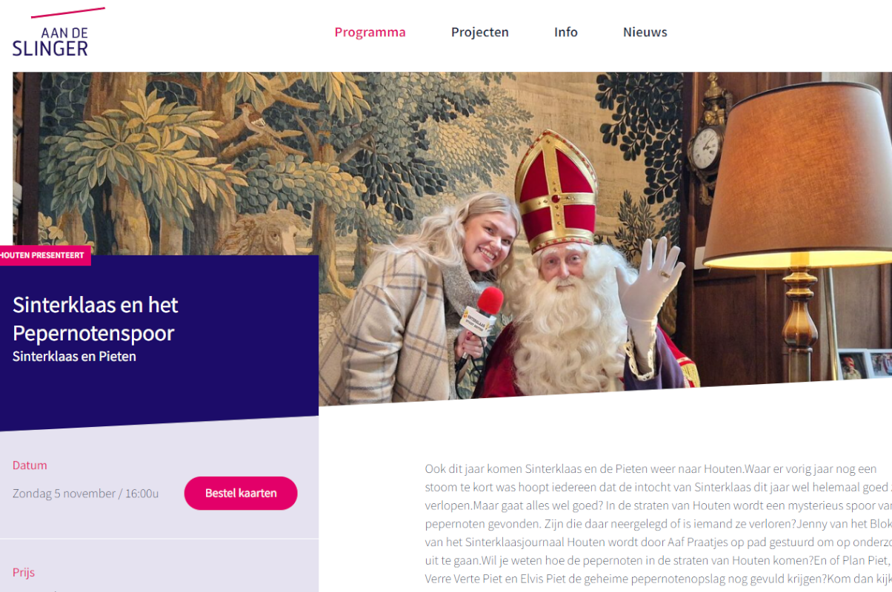
Task: Click the red line above logo
Action: click(68, 13)
